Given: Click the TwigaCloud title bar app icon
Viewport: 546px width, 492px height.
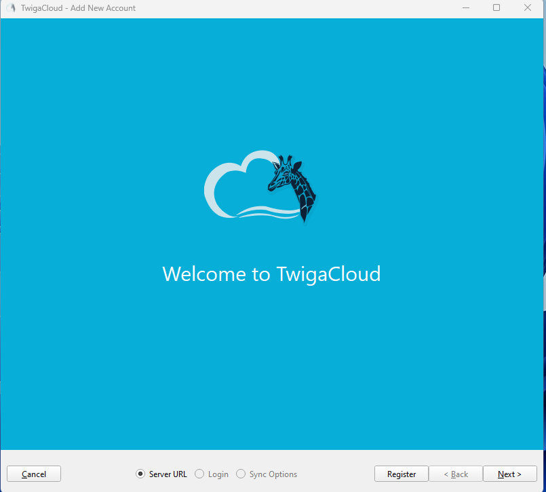Looking at the screenshot, I should pyautogui.click(x=11, y=7).
